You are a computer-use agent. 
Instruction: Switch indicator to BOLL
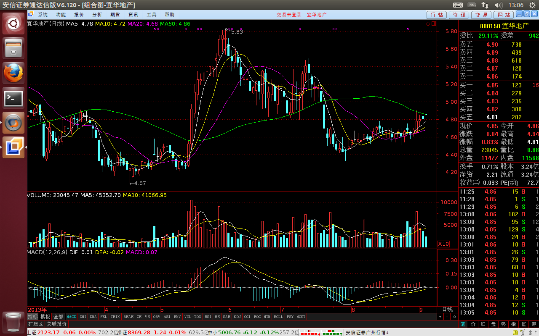click(278, 317)
